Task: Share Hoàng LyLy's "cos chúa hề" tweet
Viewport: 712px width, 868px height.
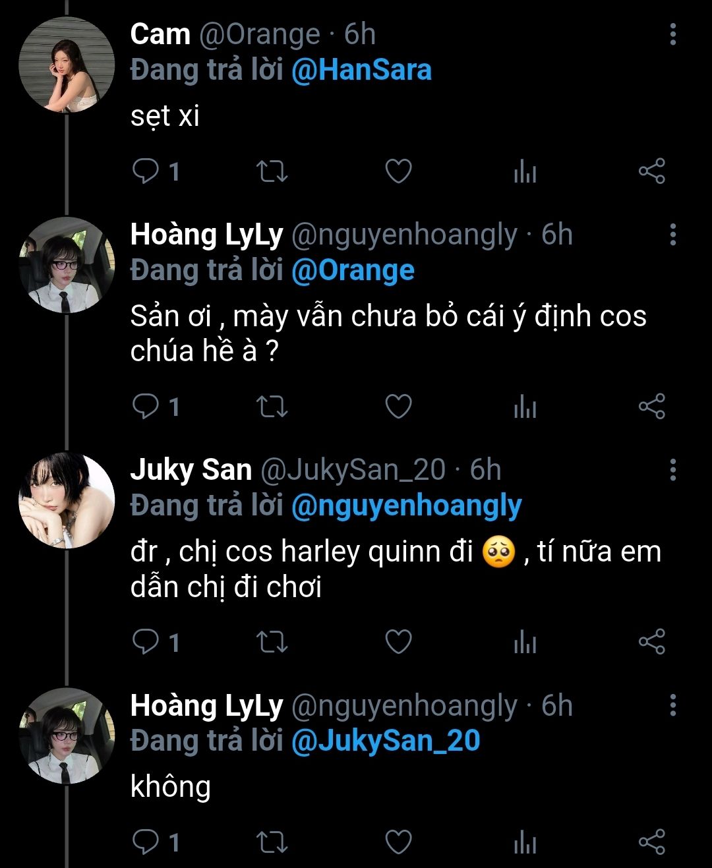Action: [651, 407]
